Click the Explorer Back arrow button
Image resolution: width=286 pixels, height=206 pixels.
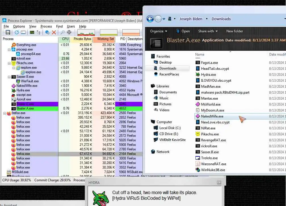(150, 19)
